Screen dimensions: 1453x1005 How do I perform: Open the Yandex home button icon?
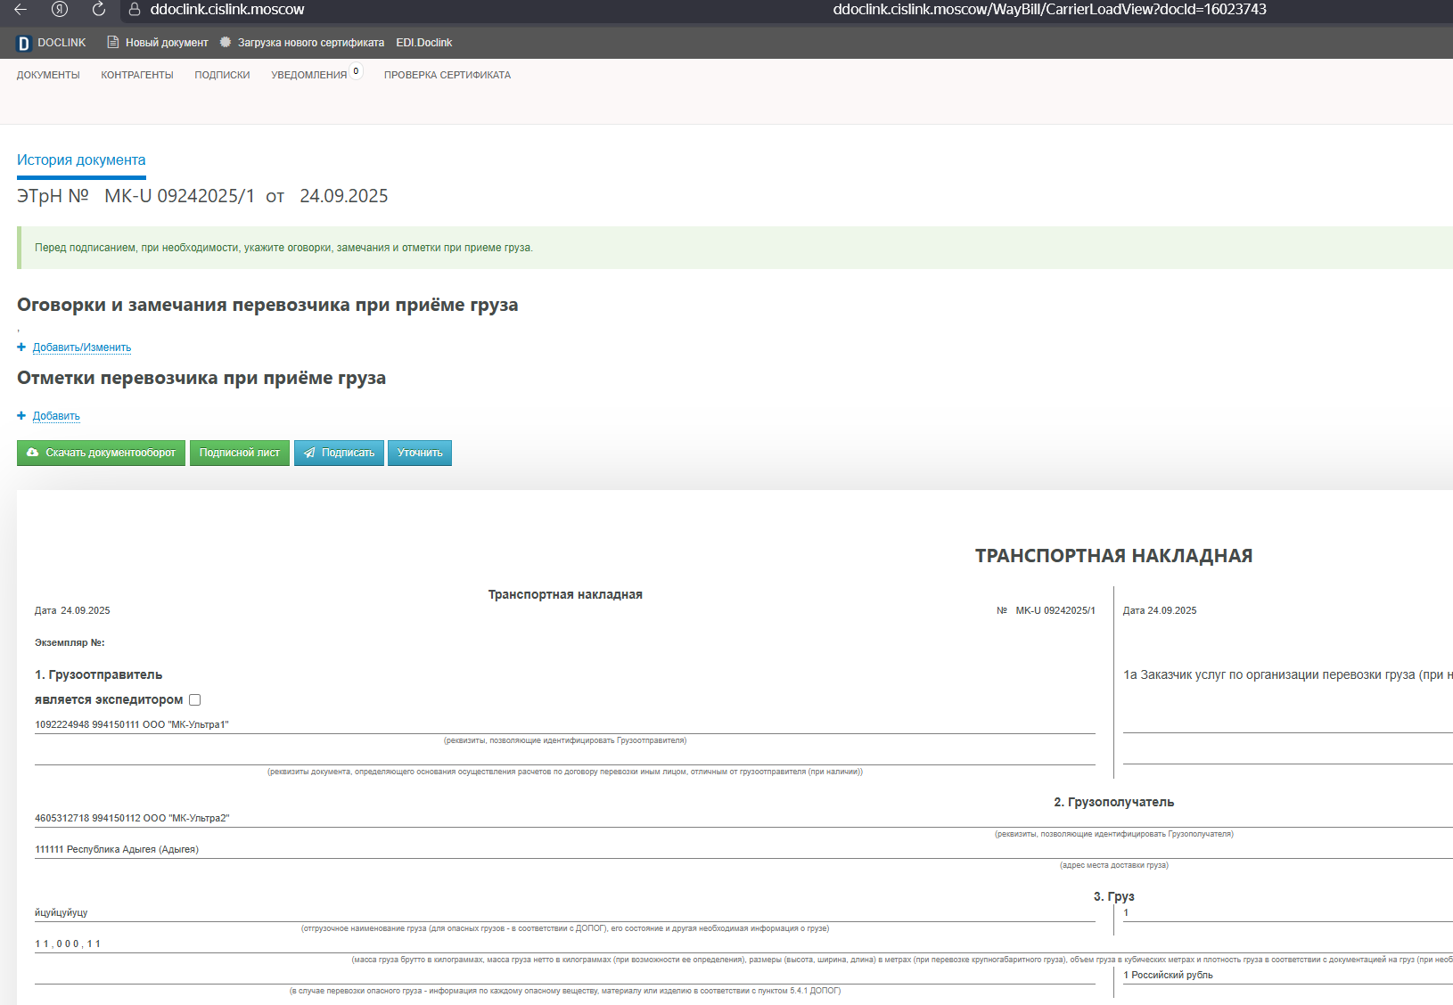click(60, 10)
